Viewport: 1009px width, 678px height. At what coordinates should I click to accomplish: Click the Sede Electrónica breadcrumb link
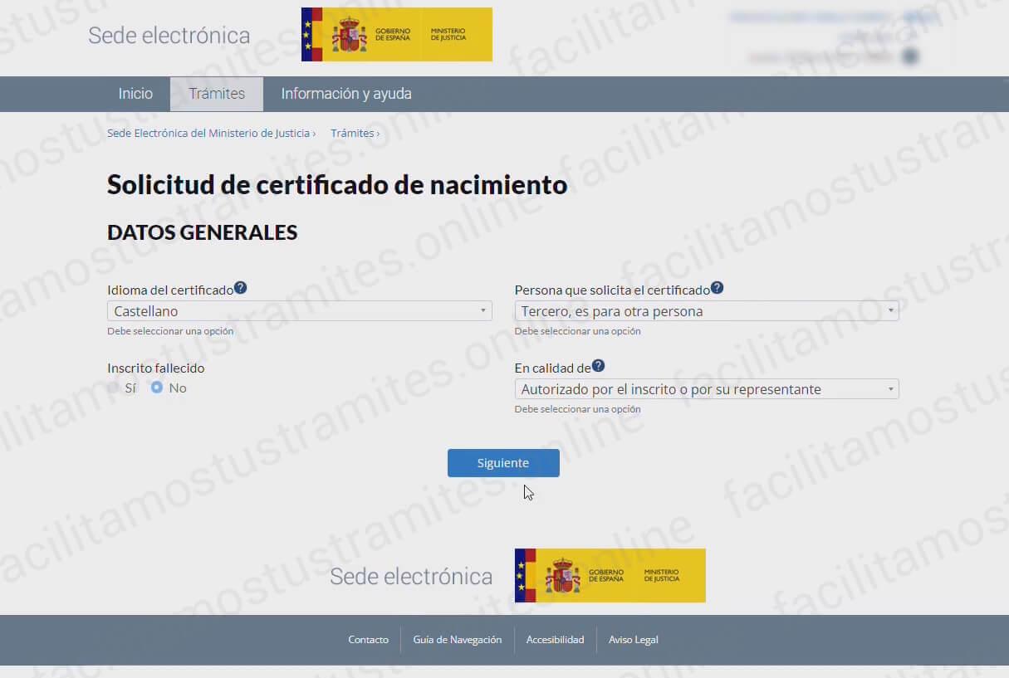(208, 133)
